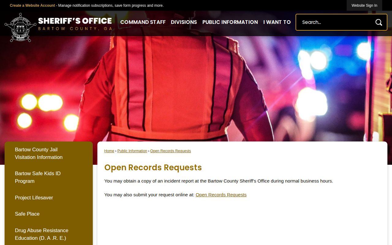Viewport: 392px width, 245px height.
Task: Open Public Information breadcrumb link
Action: (132, 151)
